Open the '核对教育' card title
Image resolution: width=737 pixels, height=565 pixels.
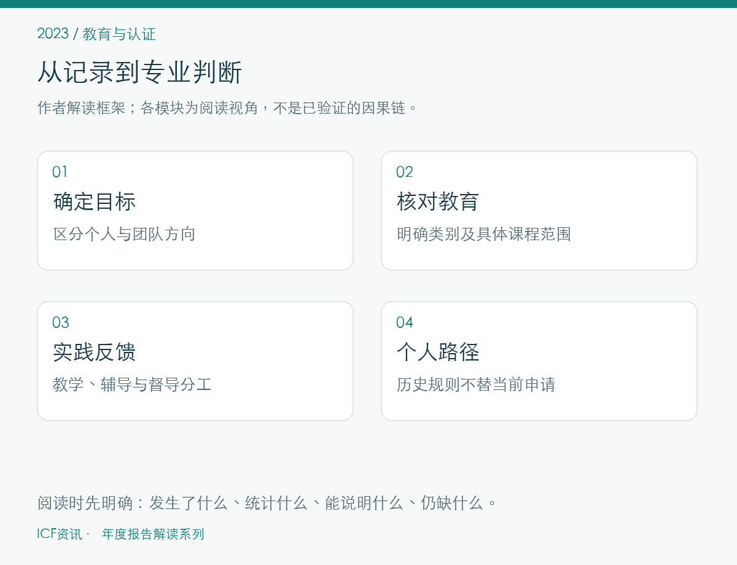(438, 201)
